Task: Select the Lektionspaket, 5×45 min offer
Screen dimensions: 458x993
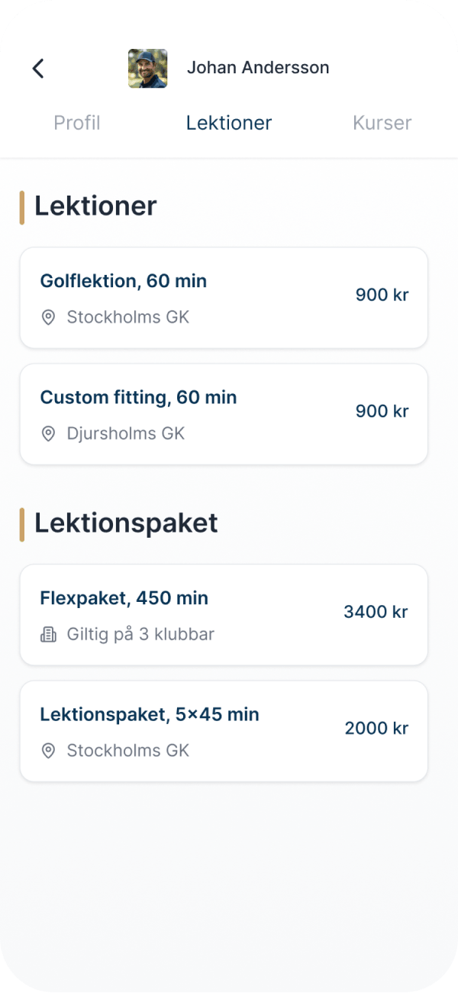Action: pyautogui.click(x=224, y=731)
